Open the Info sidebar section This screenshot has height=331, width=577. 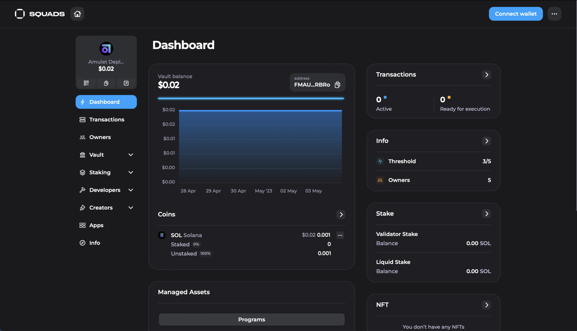(x=95, y=242)
